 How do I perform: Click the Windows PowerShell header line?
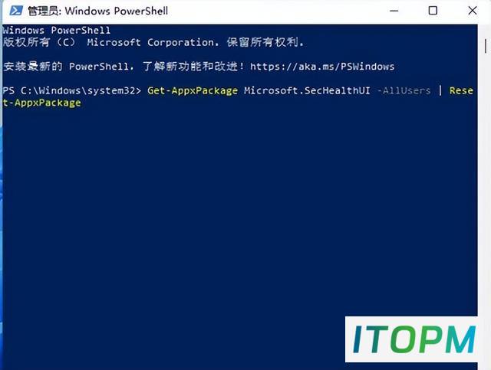(x=56, y=31)
